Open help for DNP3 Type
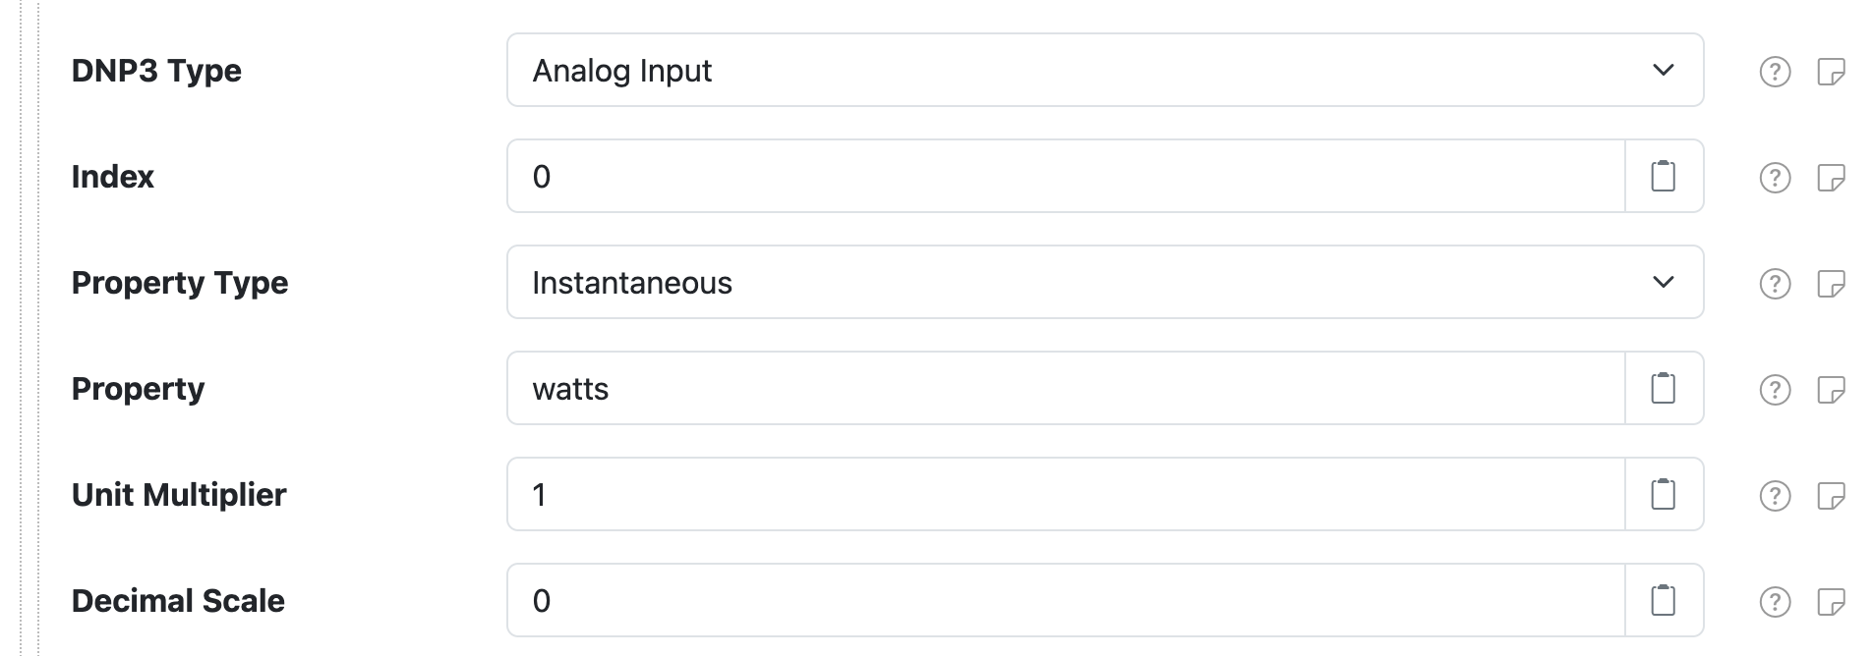Image resolution: width=1872 pixels, height=656 pixels. pos(1773,70)
